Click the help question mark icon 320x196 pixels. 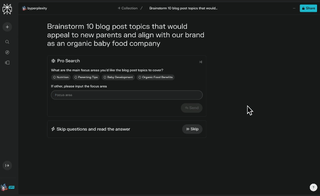point(313,187)
